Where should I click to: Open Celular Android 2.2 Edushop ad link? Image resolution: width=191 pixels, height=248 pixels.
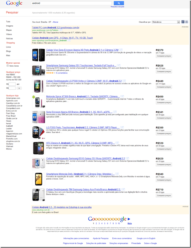pos(62,207)
